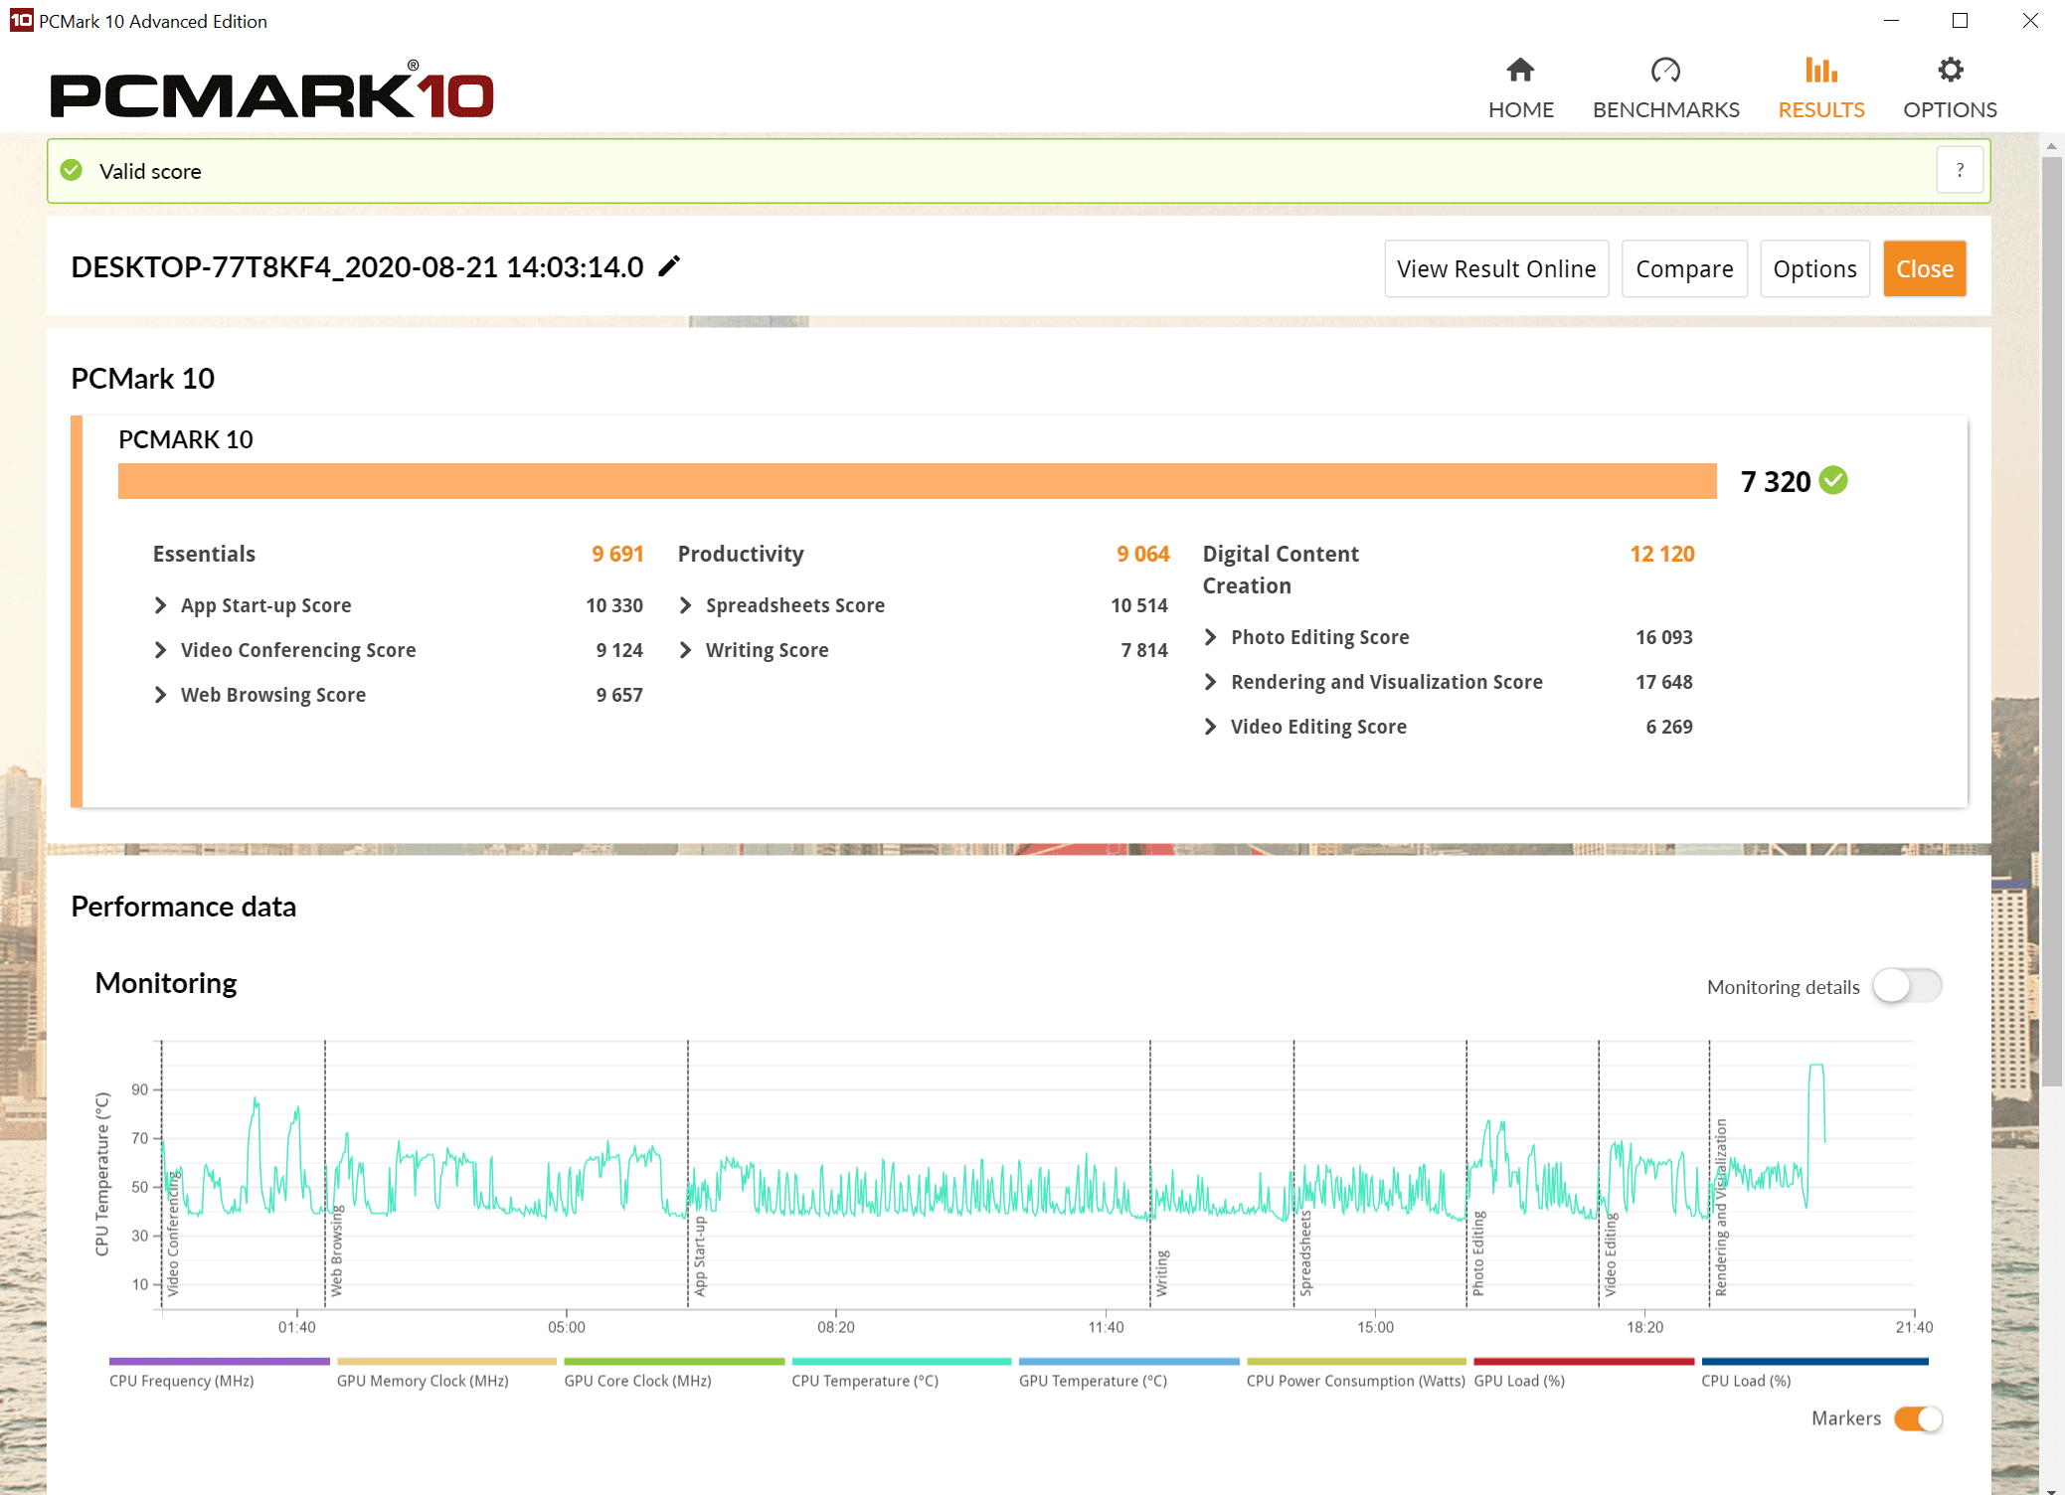Viewport: 2065px width, 1495px height.
Task: Click the Video Conferencing timeline marker
Action: [173, 1234]
